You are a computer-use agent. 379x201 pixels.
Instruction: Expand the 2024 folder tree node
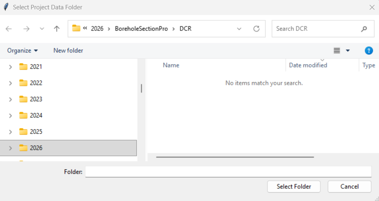click(11, 116)
